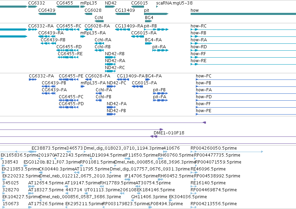The image size is (296, 209).
Task: Select the RP004260050.5prime EST label
Action: pyautogui.click(x=214, y=148)
